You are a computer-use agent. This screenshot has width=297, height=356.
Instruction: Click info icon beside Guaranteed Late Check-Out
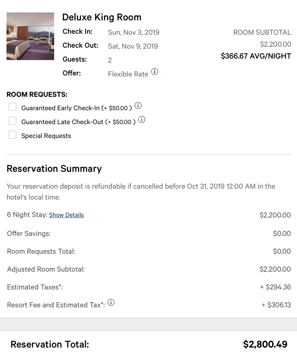point(142,120)
